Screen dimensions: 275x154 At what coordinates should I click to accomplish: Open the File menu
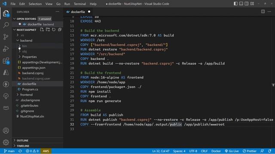13,4
